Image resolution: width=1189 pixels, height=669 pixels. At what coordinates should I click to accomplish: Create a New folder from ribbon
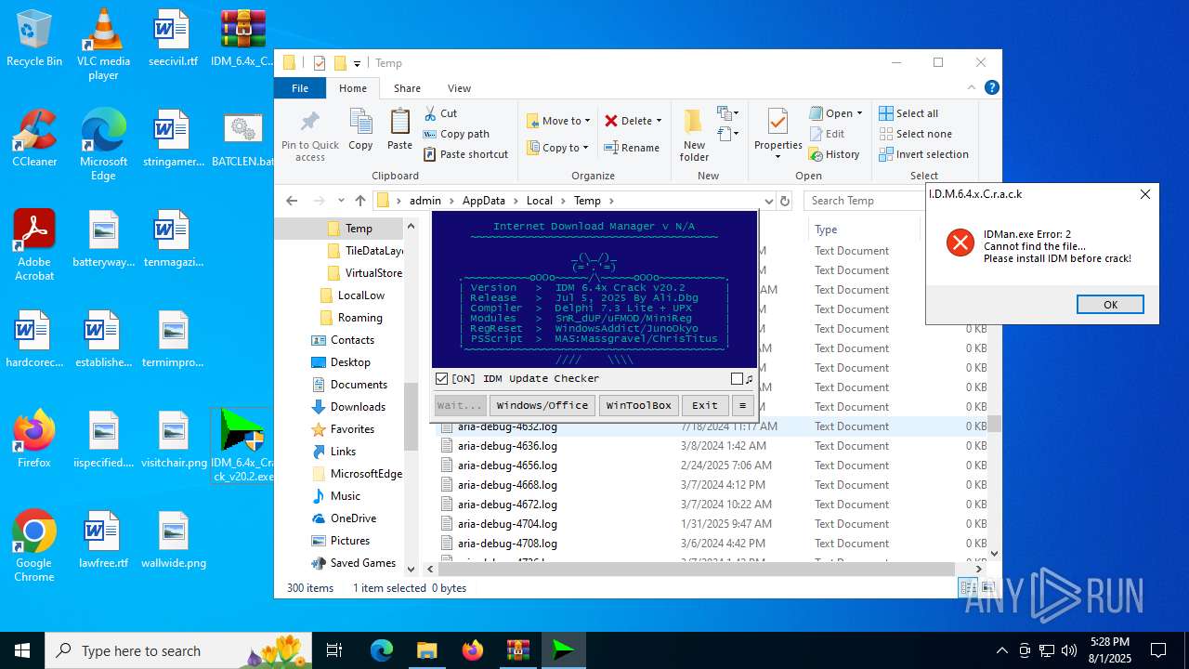(694, 135)
